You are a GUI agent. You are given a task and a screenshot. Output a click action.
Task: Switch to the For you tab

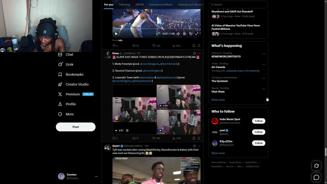click(109, 5)
